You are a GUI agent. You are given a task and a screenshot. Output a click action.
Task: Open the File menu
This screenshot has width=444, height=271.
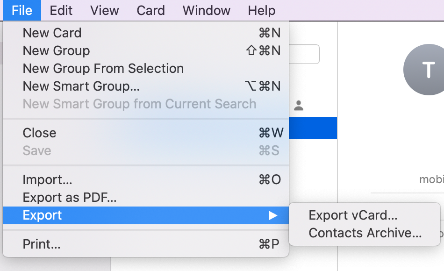22,10
